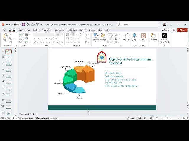Center align the text
189x141 pixels.
click(71, 42)
